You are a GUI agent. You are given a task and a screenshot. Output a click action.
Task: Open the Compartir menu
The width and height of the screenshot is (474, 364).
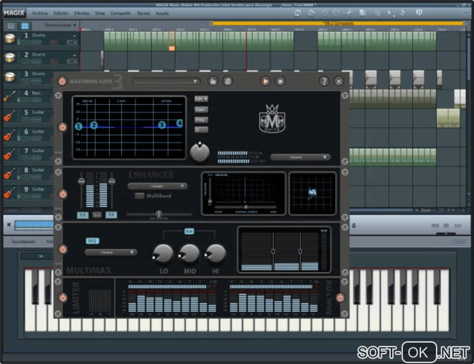point(121,13)
